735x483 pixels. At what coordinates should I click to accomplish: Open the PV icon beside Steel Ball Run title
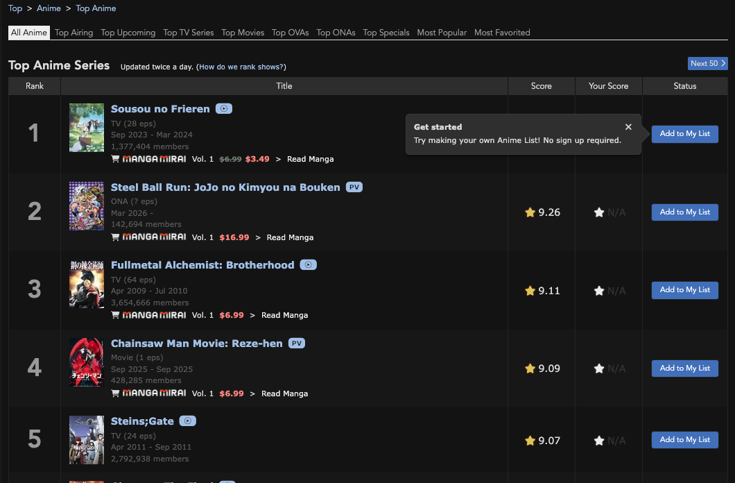click(354, 187)
